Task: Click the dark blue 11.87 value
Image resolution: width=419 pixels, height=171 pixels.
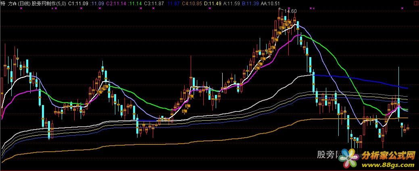Action: [x=174, y=4]
